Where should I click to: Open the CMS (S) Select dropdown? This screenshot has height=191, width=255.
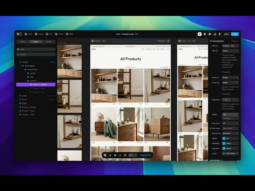pyautogui.click(x=230, y=51)
